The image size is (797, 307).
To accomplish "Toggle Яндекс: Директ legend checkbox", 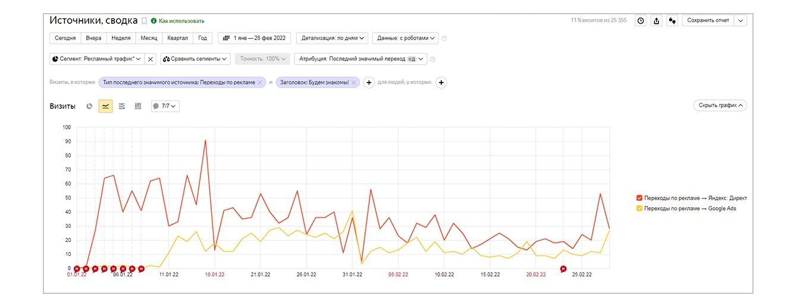I will click(x=639, y=198).
